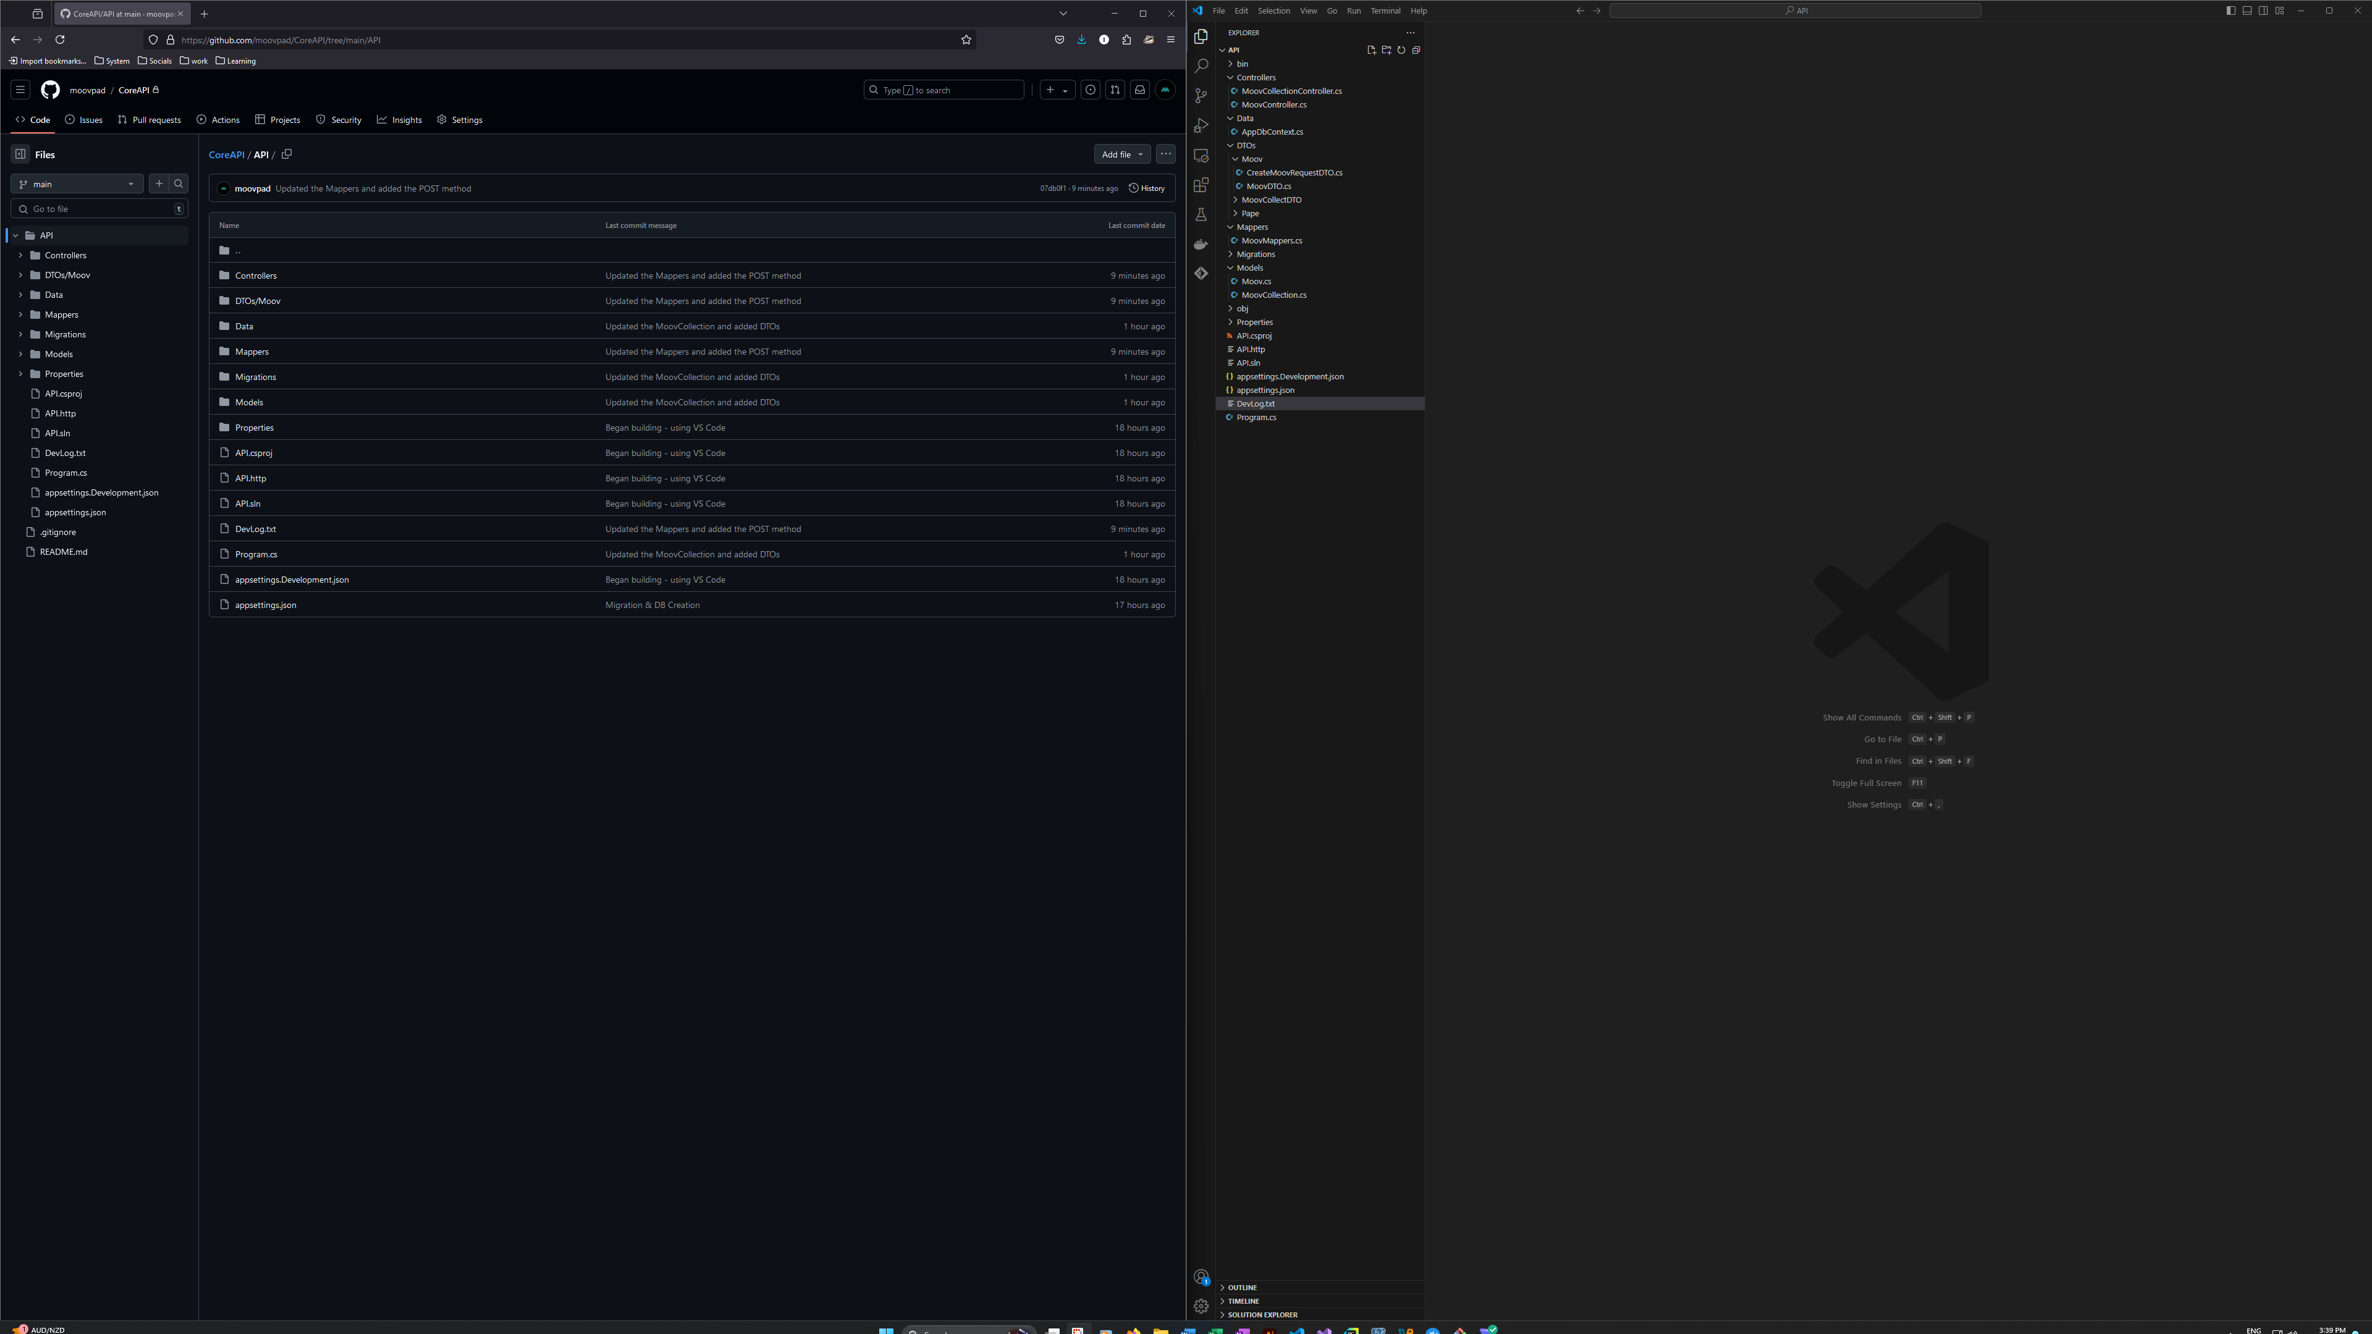Expand bin folder in VS Code Explorer
2372x1334 pixels.
click(x=1231, y=64)
